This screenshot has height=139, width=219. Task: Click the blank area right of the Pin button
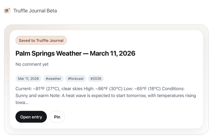pos(130,117)
